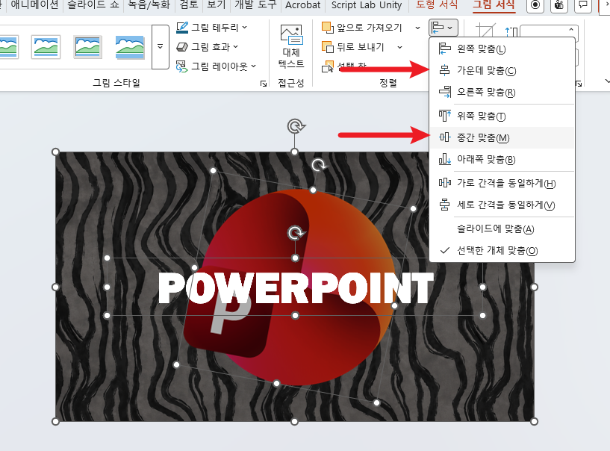Select 중간 맞춤 align middle option
Screen dimensions: 610x451
[x=502, y=137]
